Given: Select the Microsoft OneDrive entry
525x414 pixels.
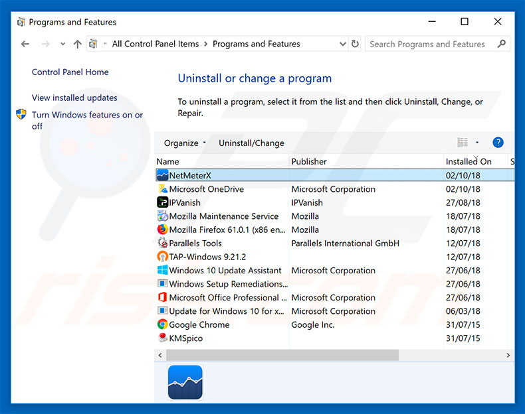Looking at the screenshot, I should point(206,189).
